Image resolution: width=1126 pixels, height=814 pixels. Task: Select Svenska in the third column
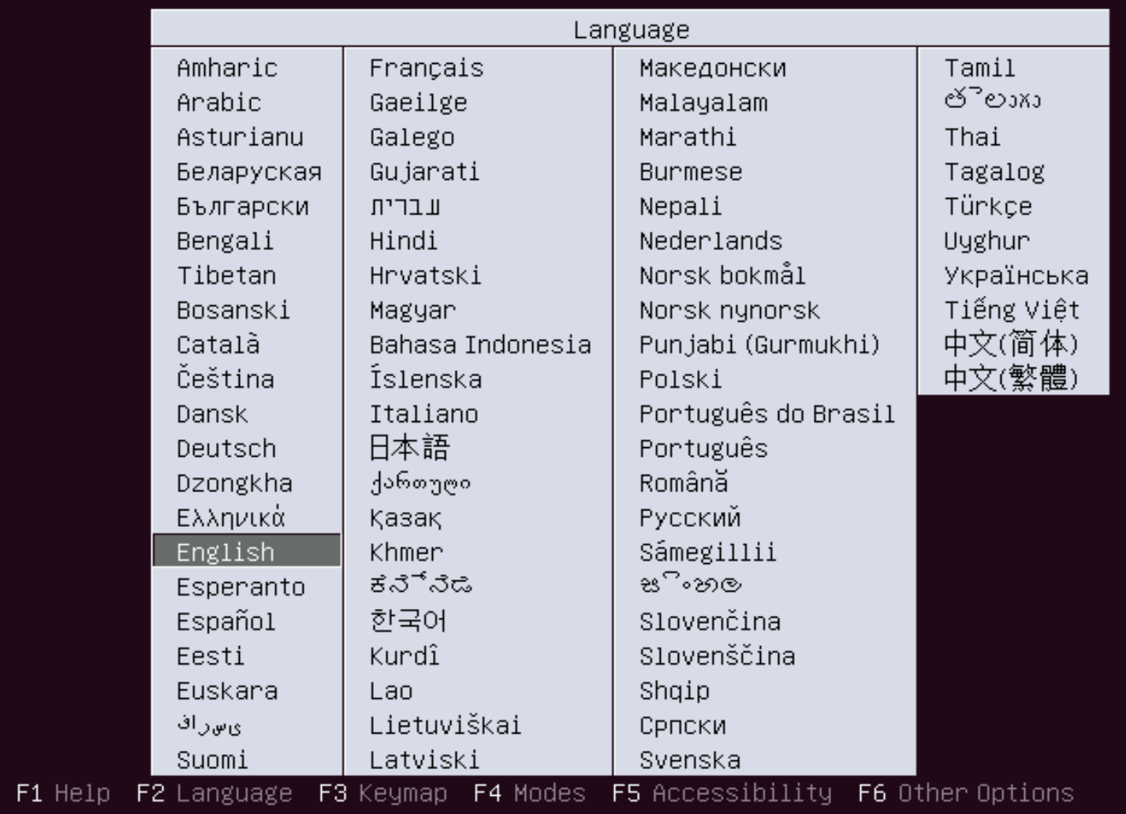coord(690,760)
